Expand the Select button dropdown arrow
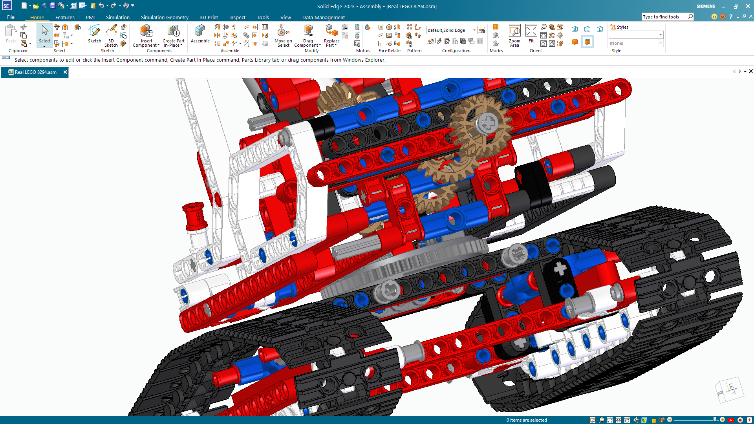Screen dimensions: 754x424 44,46
